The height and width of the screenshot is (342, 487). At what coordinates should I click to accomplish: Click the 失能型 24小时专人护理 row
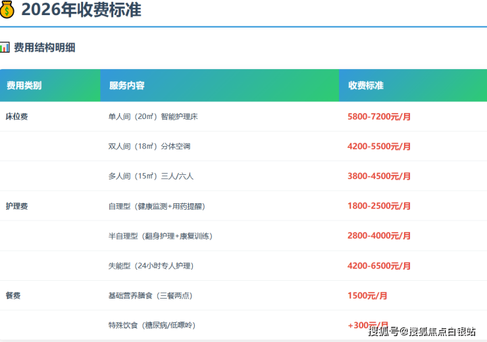(x=151, y=266)
